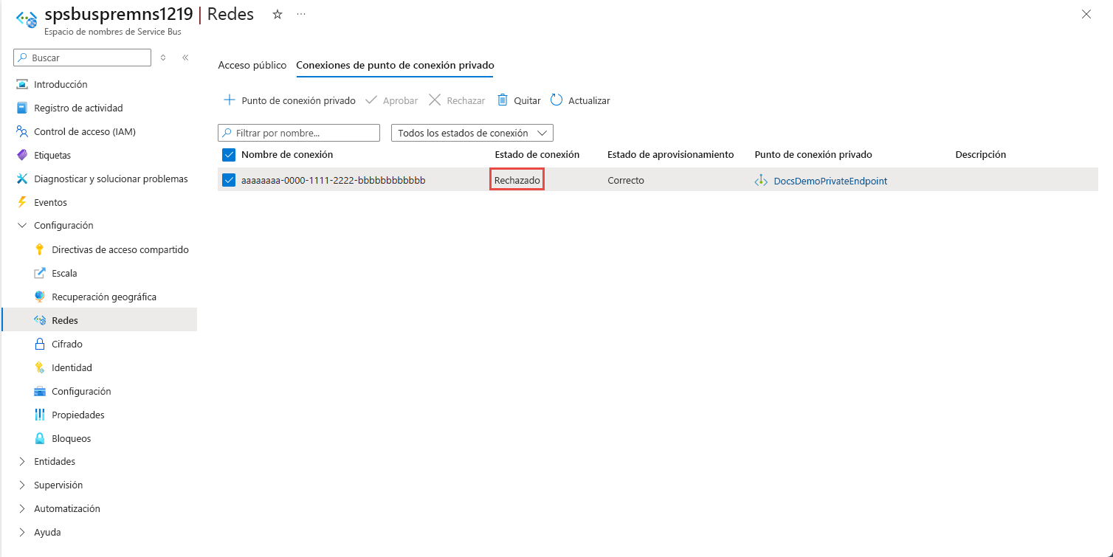This screenshot has height=557, width=1113.
Task: Expand the Entidades section
Action: click(x=21, y=461)
